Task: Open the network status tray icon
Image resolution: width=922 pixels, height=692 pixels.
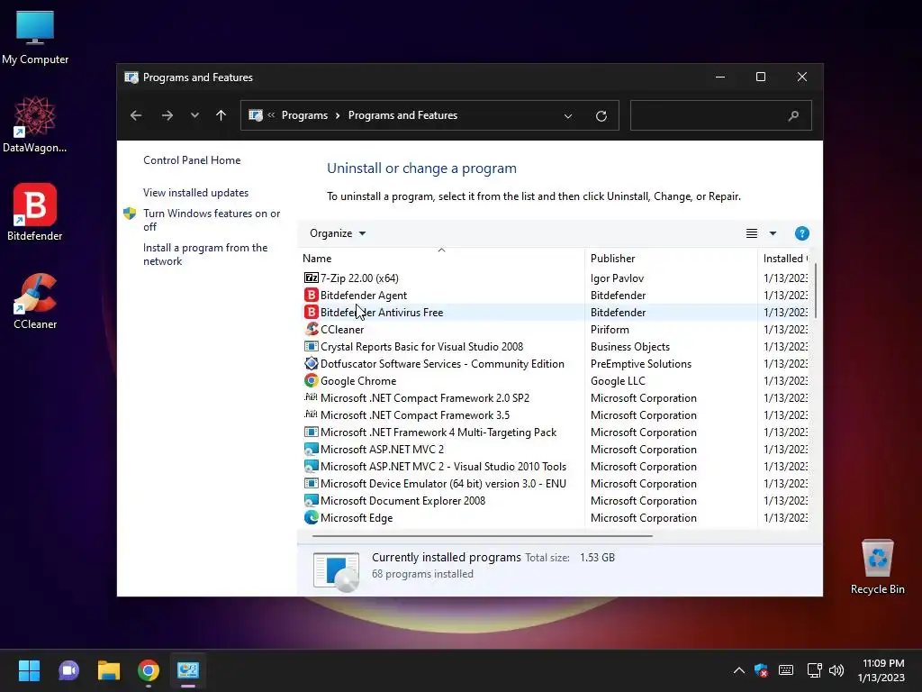Action: pyautogui.click(x=814, y=670)
